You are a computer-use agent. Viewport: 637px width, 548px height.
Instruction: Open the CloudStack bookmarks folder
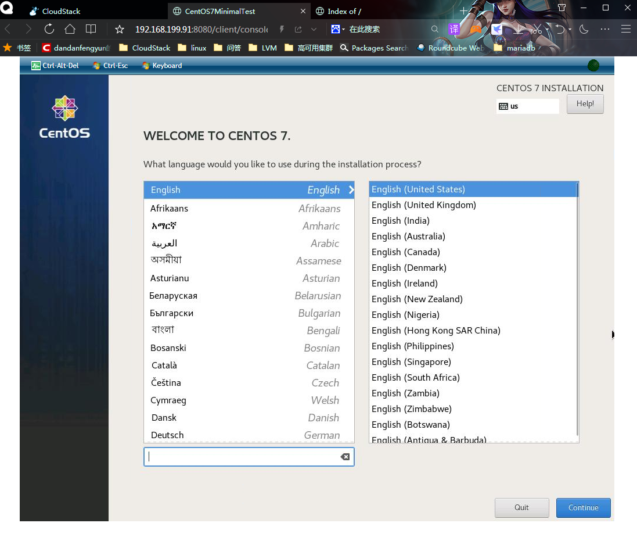(145, 48)
